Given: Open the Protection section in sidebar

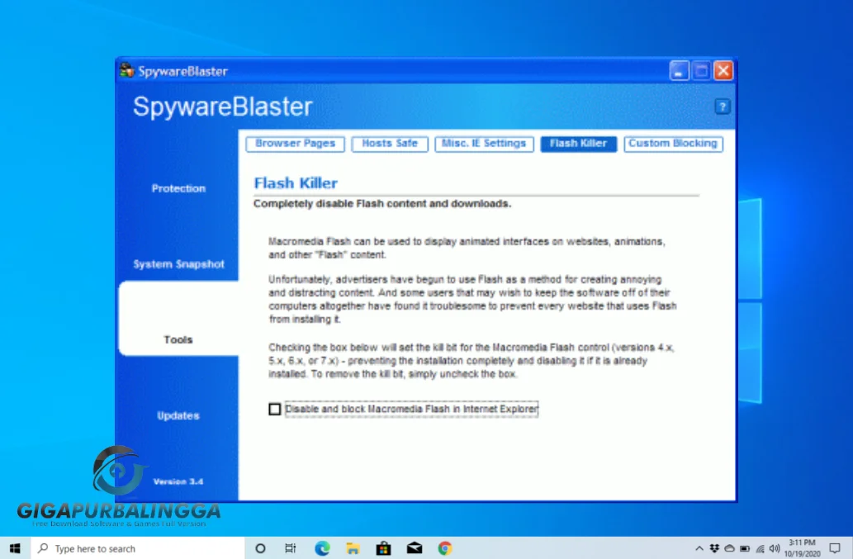Looking at the screenshot, I should [178, 189].
